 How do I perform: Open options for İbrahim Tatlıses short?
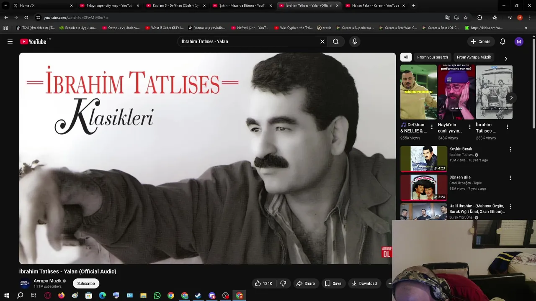[507, 127]
